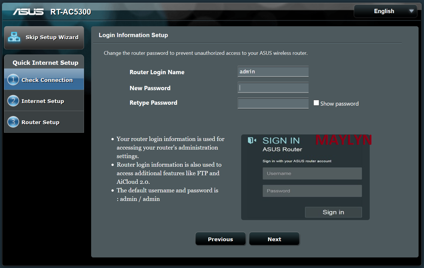Viewport: 424px width, 268px height.
Task: Click the Next button
Action: [274, 239]
